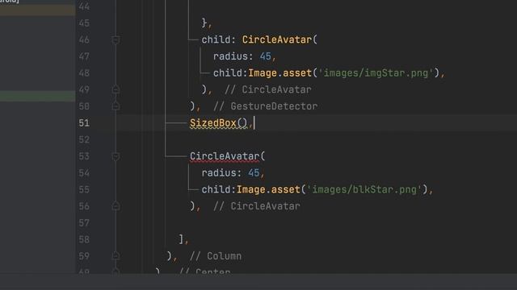Toggle the fold marker at line 59
This screenshot has width=517, height=290.
[x=116, y=256]
